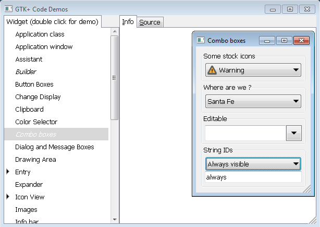Click the String IDs text entry showing always

[253, 177]
